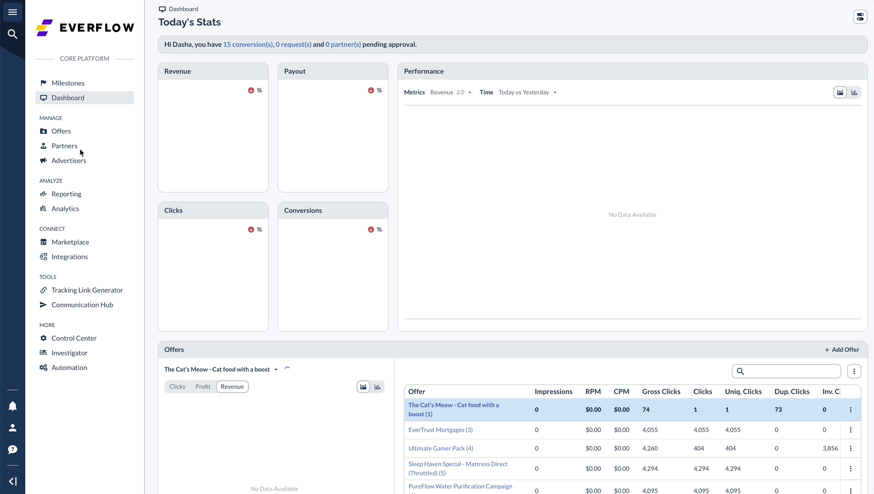Click the 0 request(s) link

click(293, 45)
